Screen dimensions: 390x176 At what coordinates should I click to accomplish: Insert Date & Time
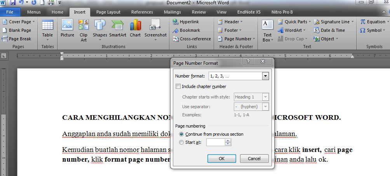point(329,30)
